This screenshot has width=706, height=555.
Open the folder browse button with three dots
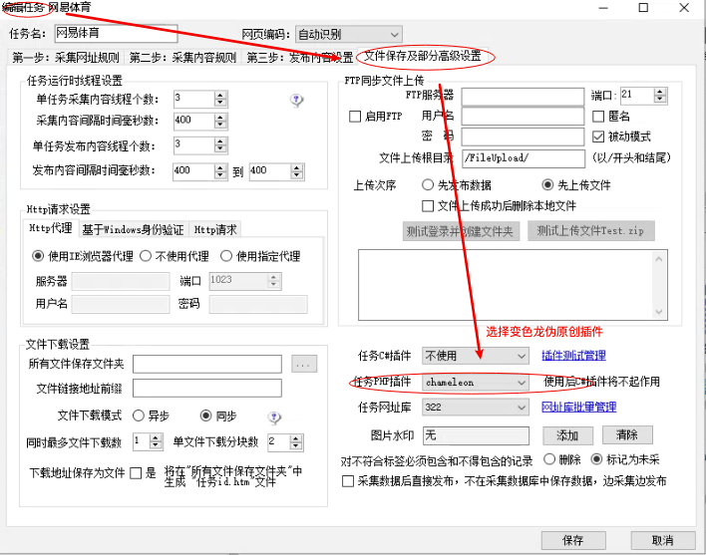(304, 365)
